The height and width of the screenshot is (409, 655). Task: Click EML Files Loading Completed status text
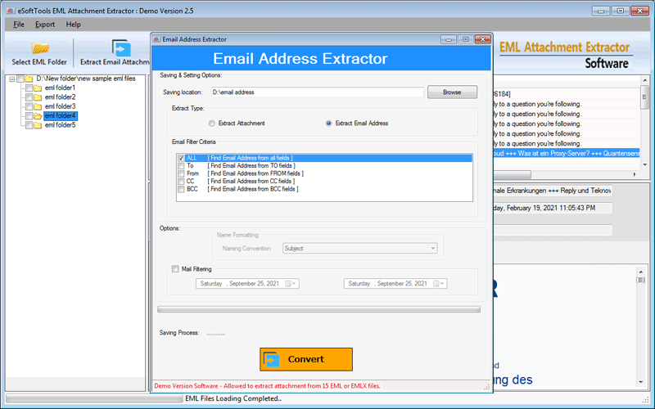point(233,398)
